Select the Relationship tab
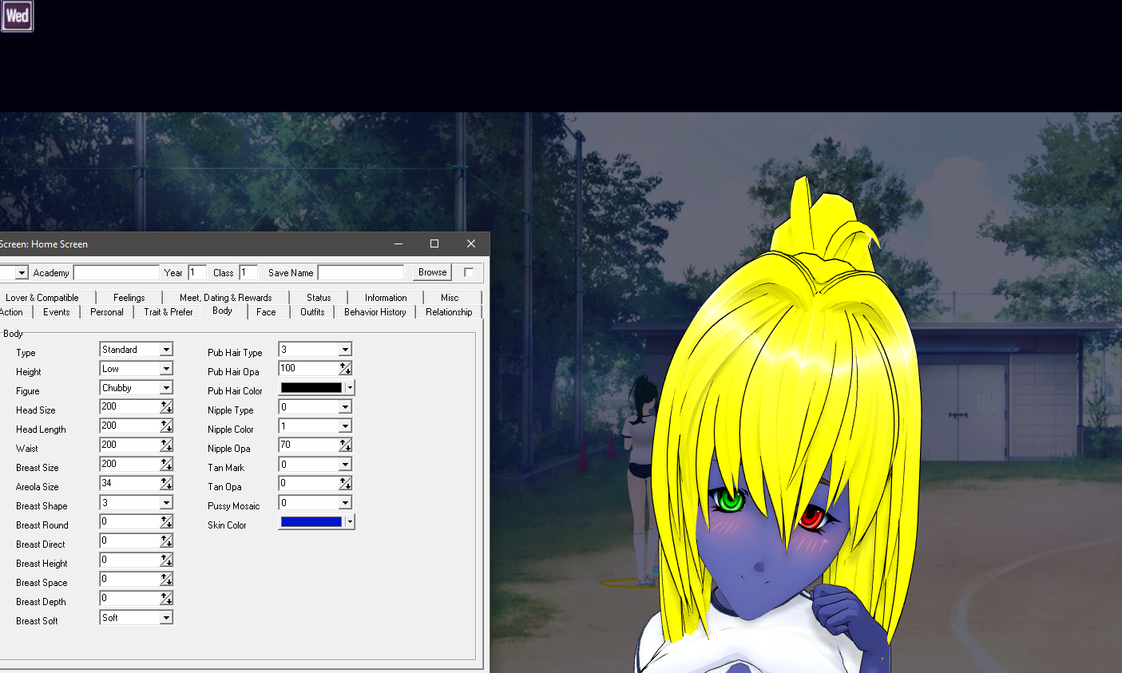 click(x=448, y=312)
